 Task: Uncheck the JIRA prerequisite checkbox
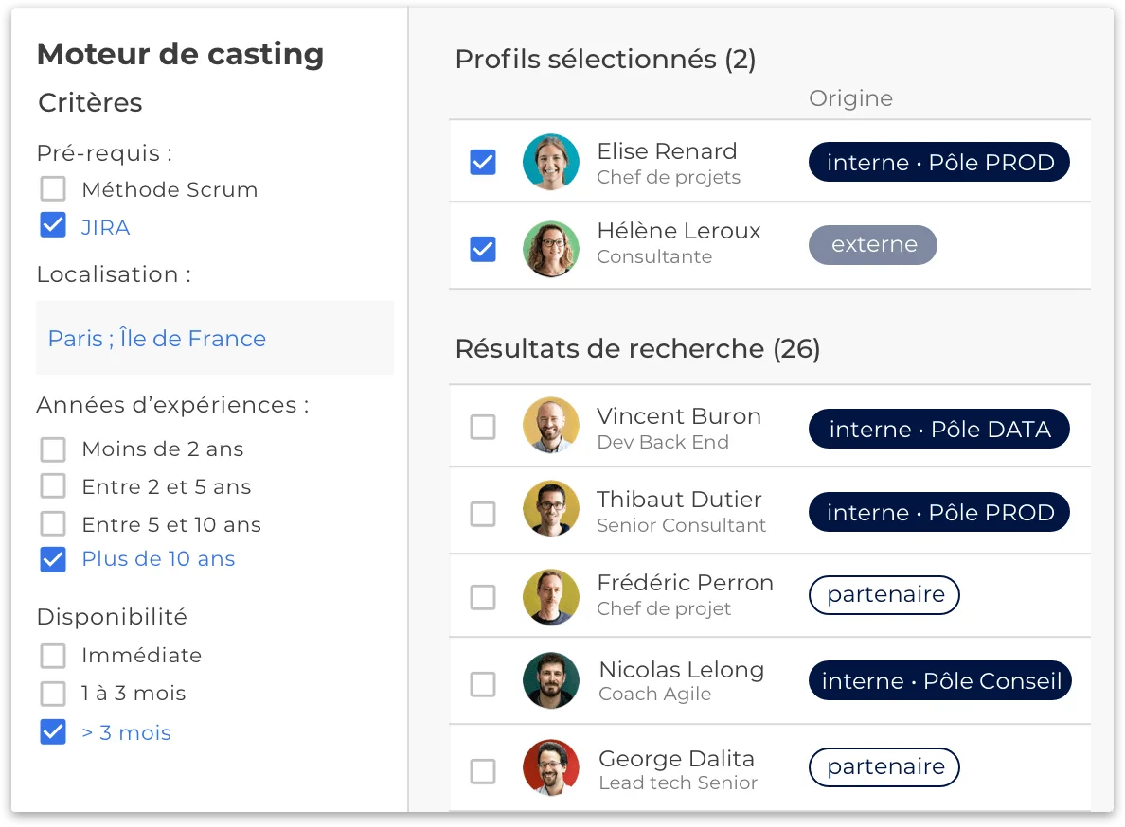(53, 225)
